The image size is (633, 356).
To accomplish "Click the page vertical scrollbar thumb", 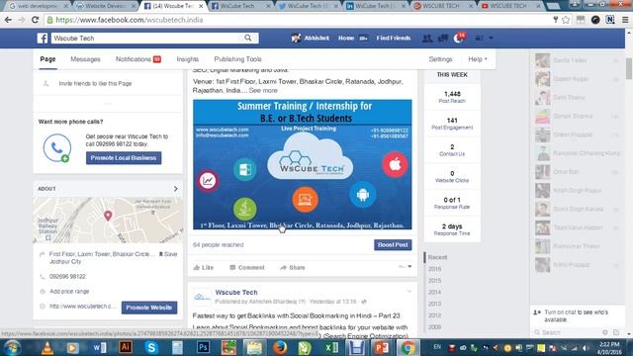I will tap(629, 68).
